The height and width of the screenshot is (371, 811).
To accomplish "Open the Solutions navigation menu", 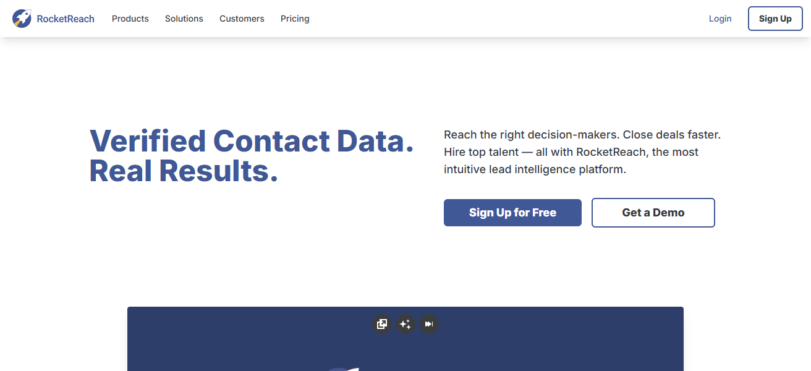I will coord(184,19).
